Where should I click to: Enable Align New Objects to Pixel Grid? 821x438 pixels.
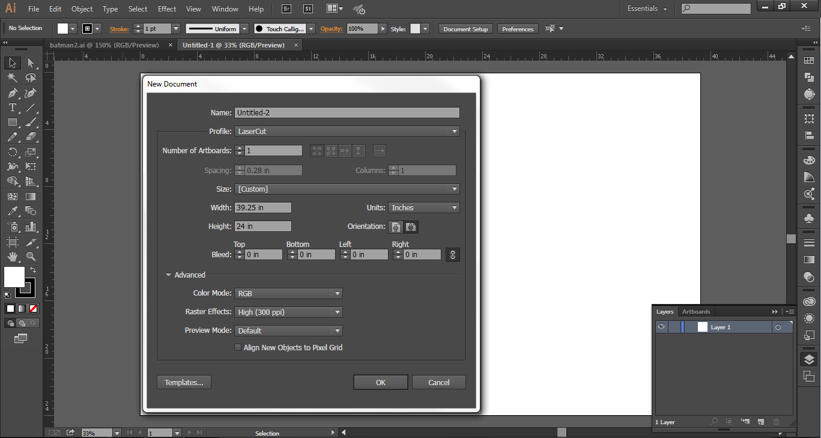(238, 347)
